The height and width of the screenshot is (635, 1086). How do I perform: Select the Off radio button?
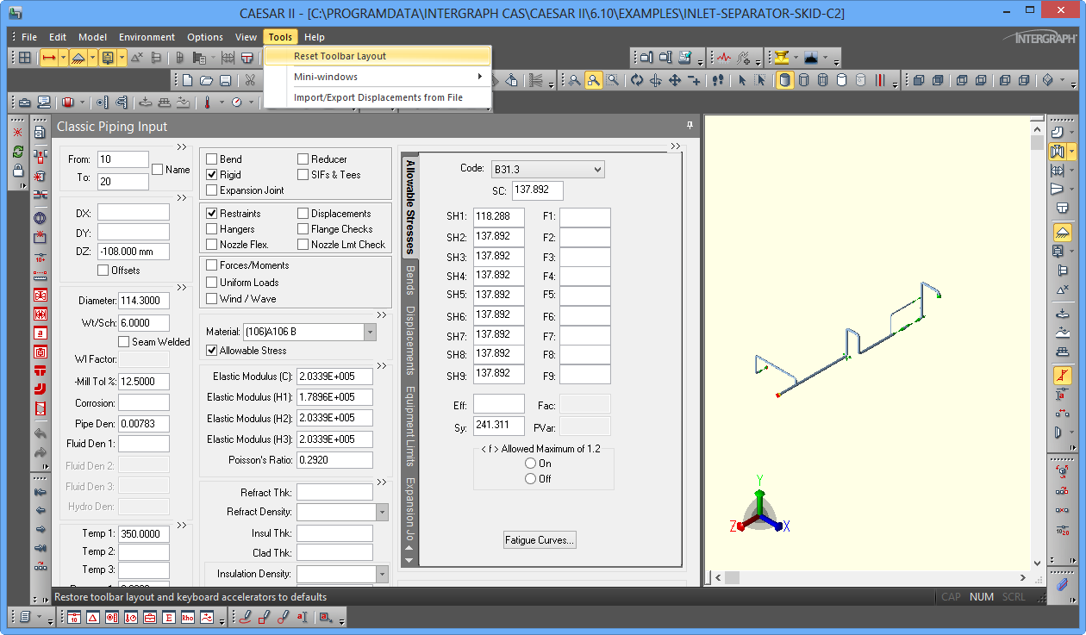pos(531,479)
